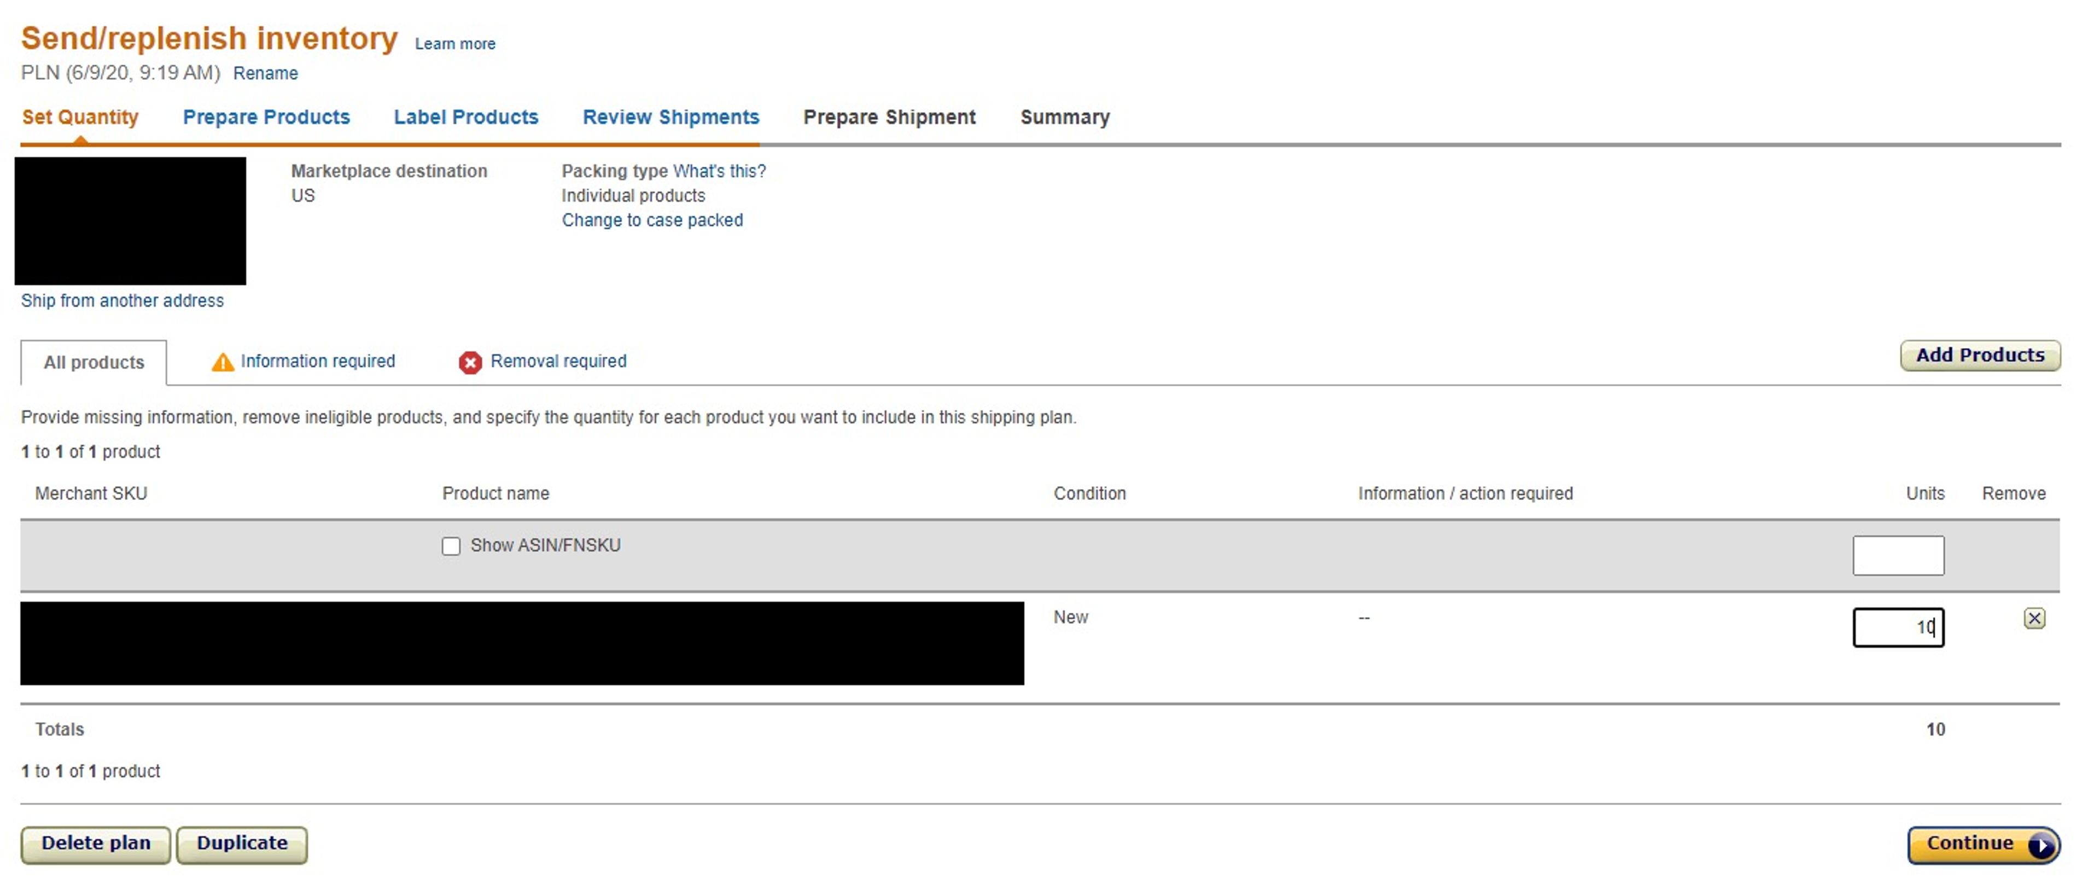Click the orange warning triangle icon
The width and height of the screenshot is (2100, 889).
221,362
